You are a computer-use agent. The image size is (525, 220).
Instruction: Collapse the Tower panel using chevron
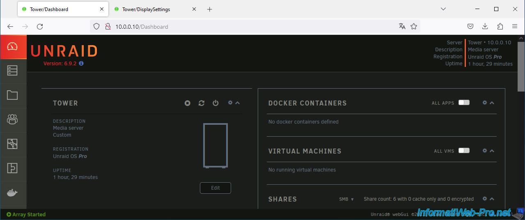(x=237, y=103)
